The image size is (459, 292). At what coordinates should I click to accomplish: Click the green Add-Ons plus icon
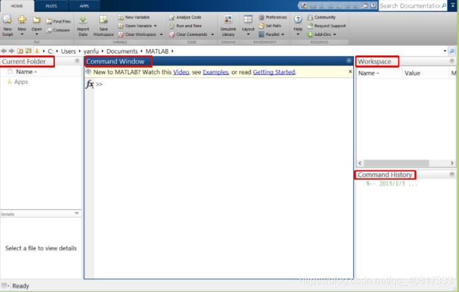click(310, 35)
